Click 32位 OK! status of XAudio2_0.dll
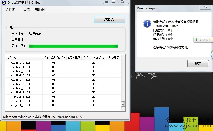The width and height of the screenshot is (213, 131). (54, 63)
